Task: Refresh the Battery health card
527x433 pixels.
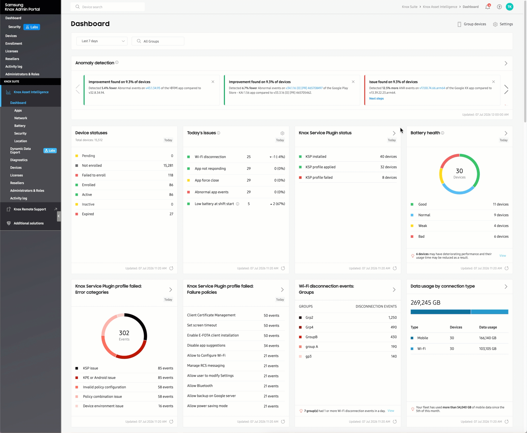Action: tap(507, 268)
